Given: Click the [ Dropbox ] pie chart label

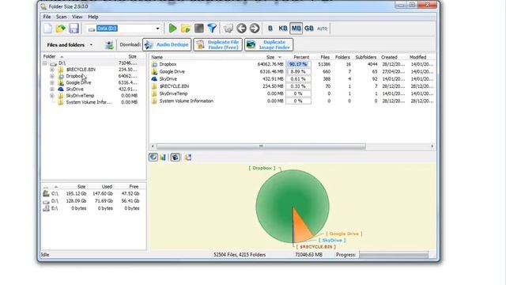Looking at the screenshot, I should tap(262, 168).
